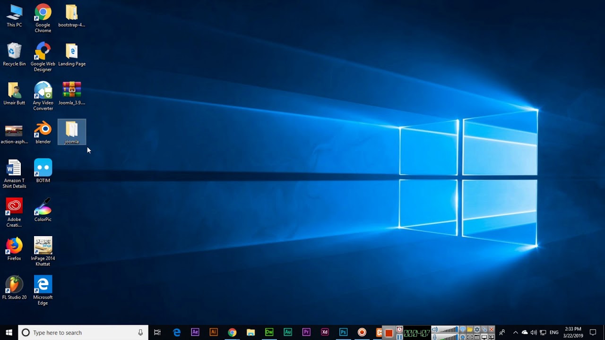Open the recorder's alarm clock schedule
Screen dimensions: 605x340
[400, 329]
